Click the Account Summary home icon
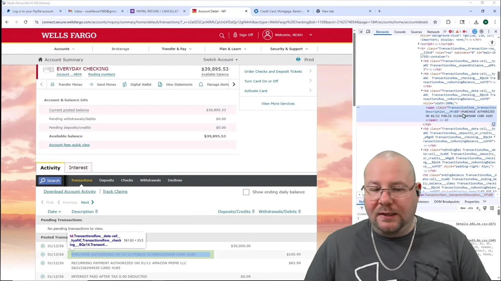501x281 pixels. (x=40, y=59)
